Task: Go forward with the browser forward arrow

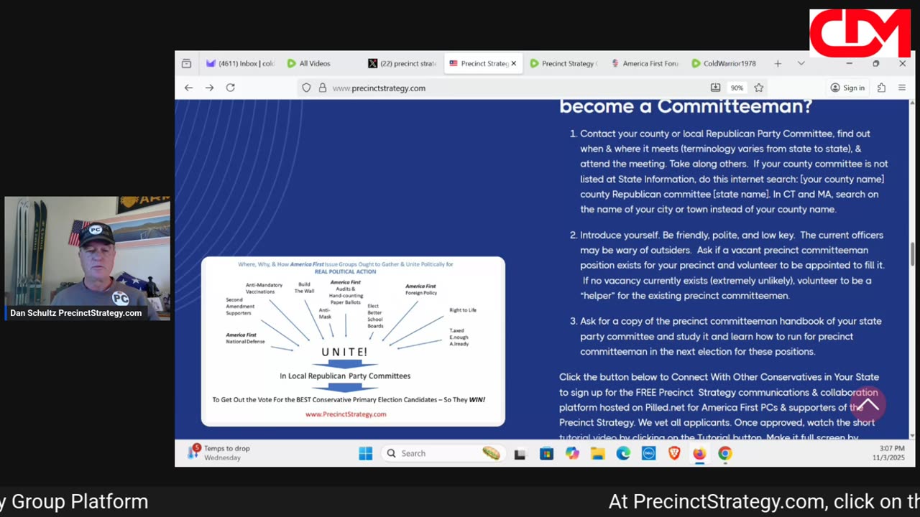Action: [209, 88]
